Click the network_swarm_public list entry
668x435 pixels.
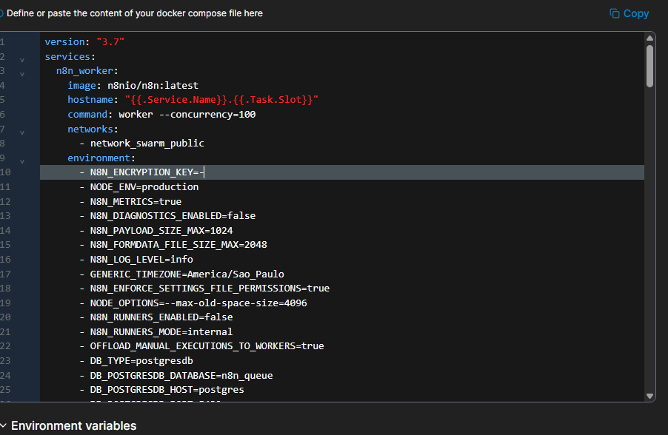tap(147, 144)
